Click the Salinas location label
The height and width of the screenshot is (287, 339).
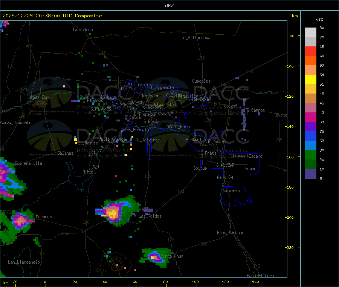65,153
